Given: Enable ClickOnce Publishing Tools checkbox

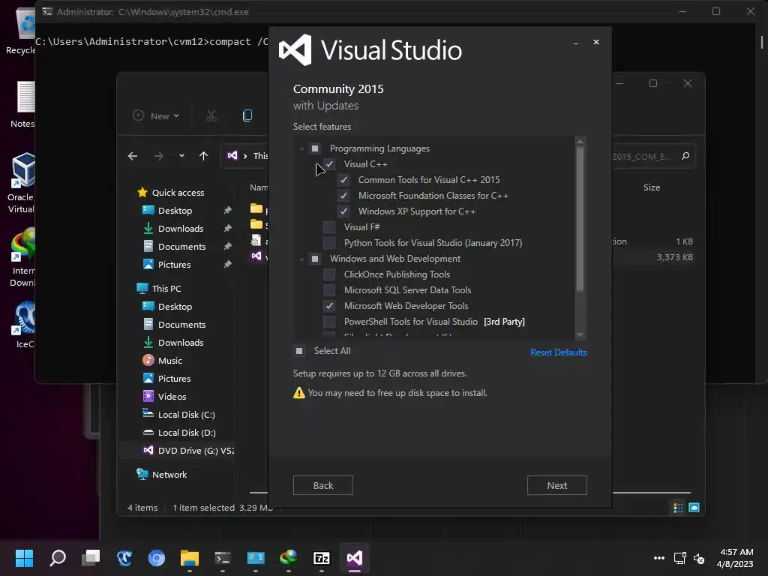Looking at the screenshot, I should coord(330,274).
